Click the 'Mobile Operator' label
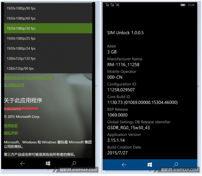202x176 pixels. pyautogui.click(x=122, y=72)
